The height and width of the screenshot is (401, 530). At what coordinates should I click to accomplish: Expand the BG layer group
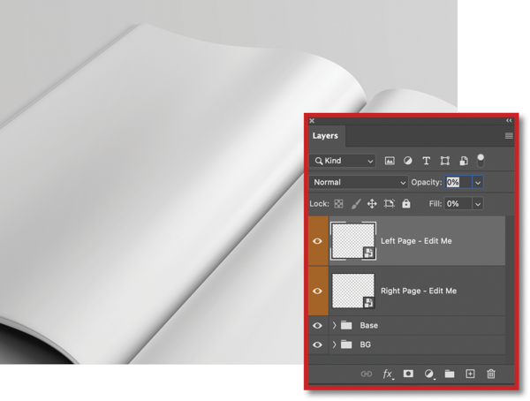[334, 344]
